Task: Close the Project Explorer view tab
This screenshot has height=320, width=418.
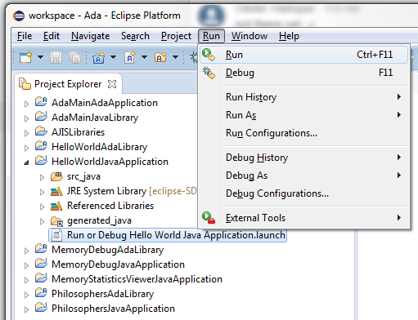Action: tap(112, 84)
